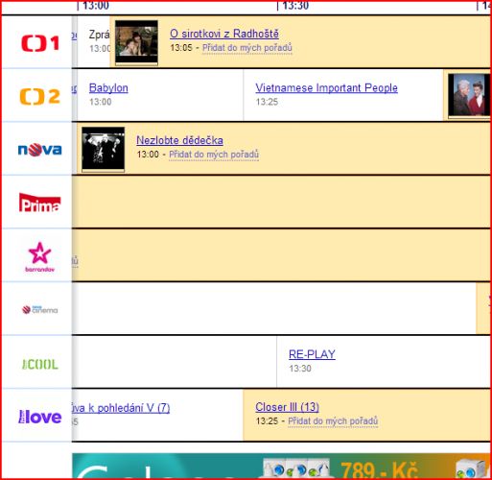Click the 13:30 timeline marker
Viewport: 492px width, 480px height.
293,6
